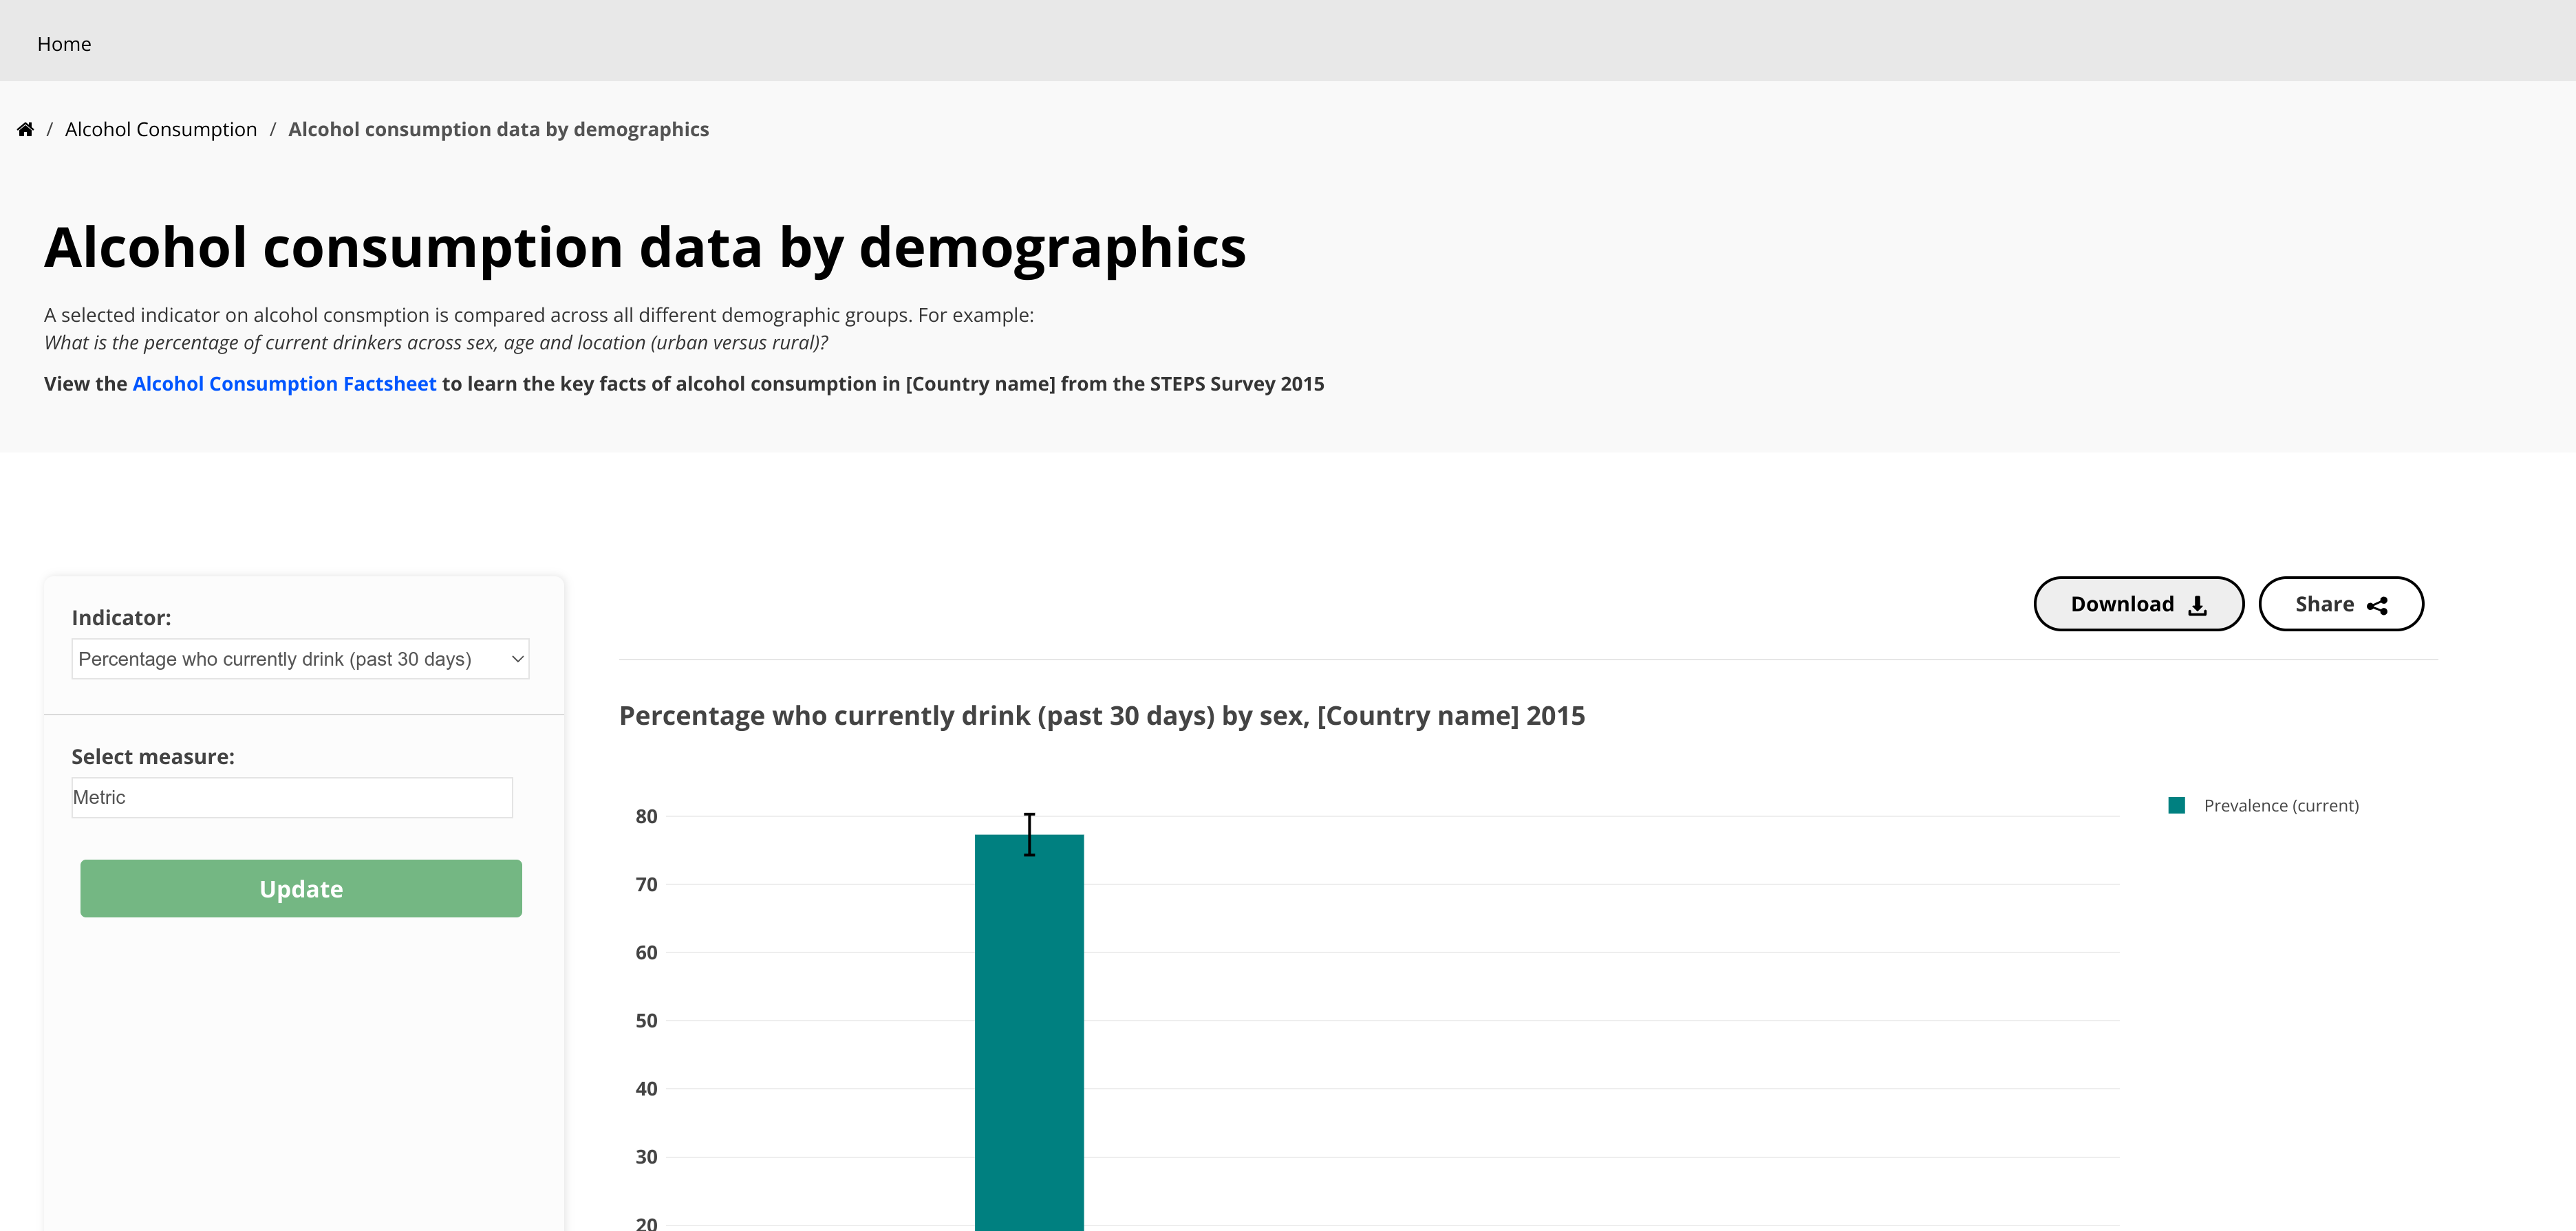
Task: Toggle Prevalence (current) legend label
Action: pyautogui.click(x=2281, y=807)
